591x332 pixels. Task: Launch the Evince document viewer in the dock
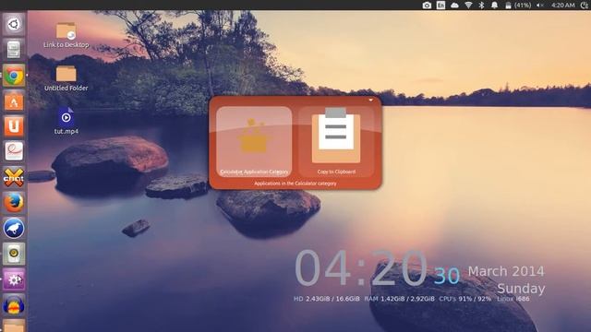[x=14, y=151]
